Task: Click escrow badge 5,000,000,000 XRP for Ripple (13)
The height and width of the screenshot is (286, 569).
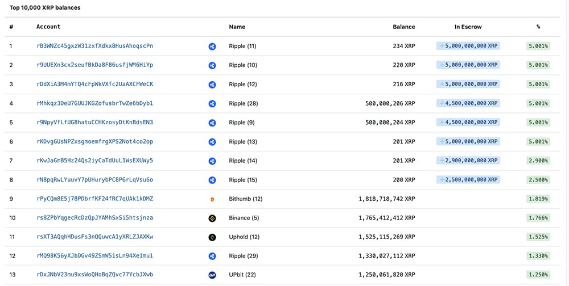Action: click(468, 141)
